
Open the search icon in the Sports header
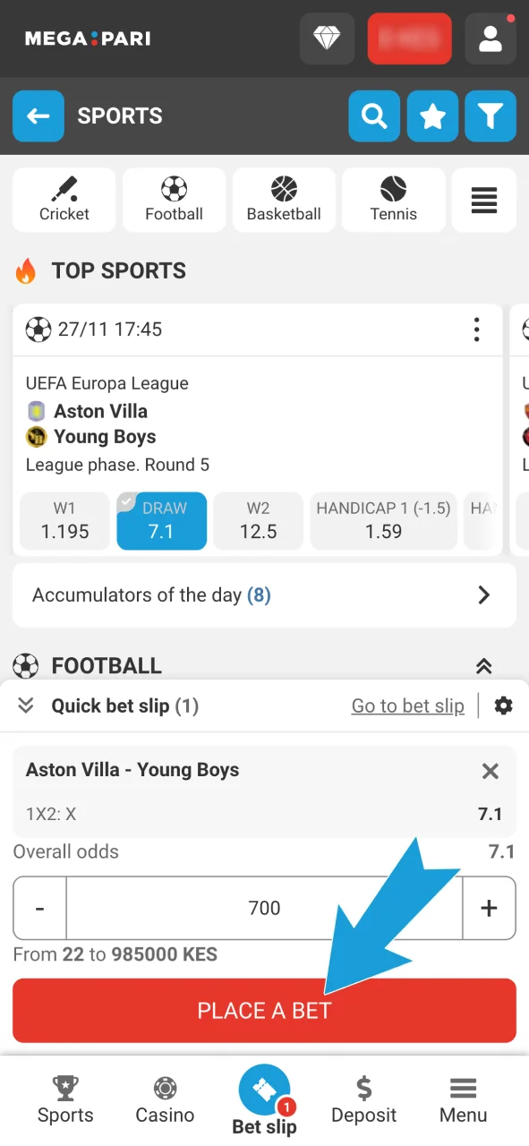374,116
